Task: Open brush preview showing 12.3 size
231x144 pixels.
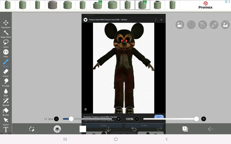Action: coord(57,129)
